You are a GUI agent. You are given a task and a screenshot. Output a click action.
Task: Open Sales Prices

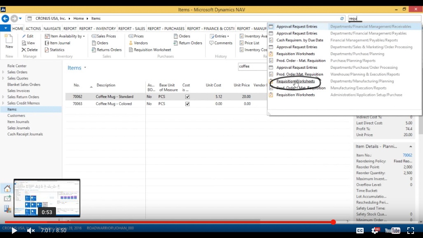coord(104,36)
